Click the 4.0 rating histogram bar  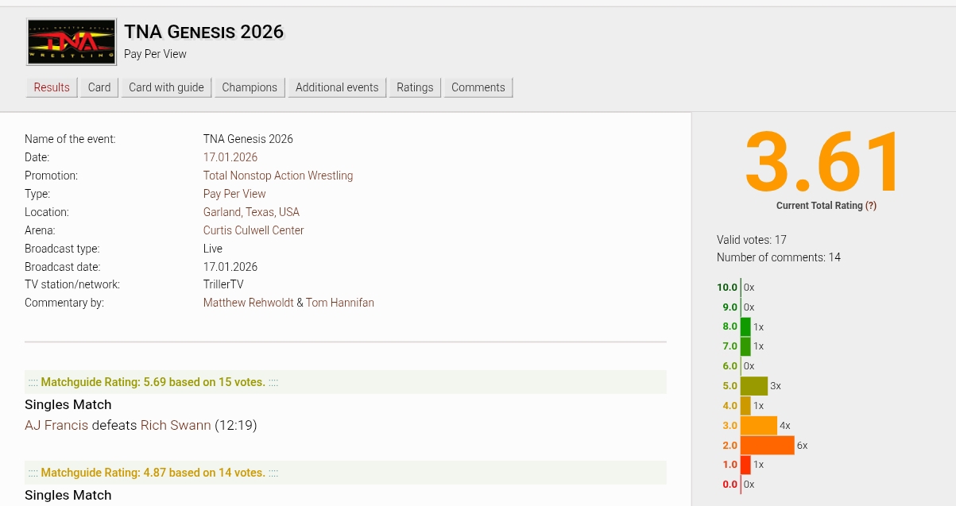tap(745, 406)
